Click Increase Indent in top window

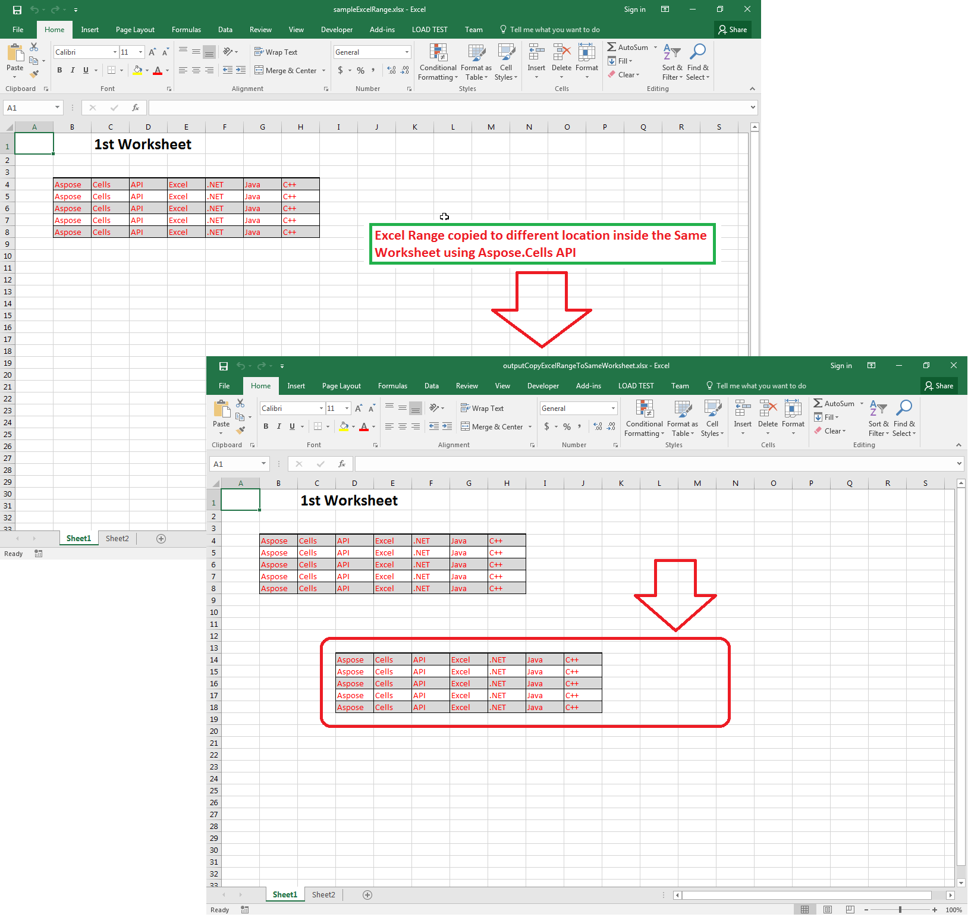[241, 70]
